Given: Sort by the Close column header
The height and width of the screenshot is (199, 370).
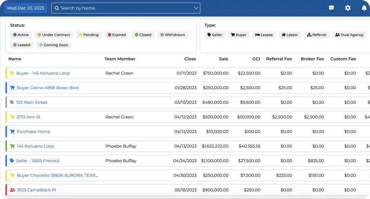Looking at the screenshot, I should (190, 59).
